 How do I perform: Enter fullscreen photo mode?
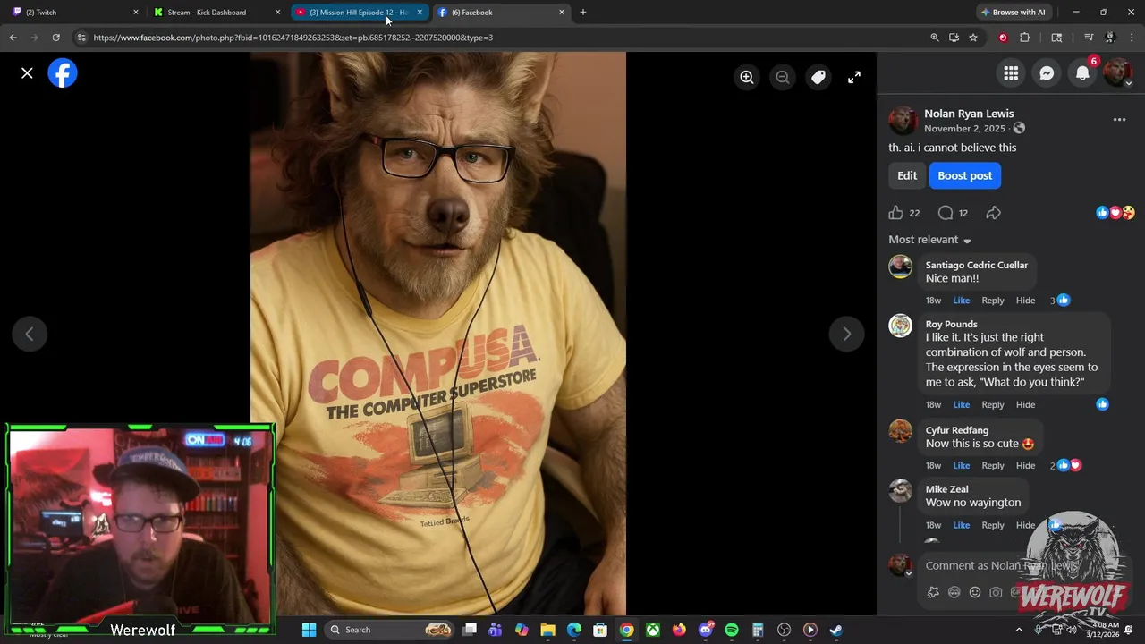854,78
